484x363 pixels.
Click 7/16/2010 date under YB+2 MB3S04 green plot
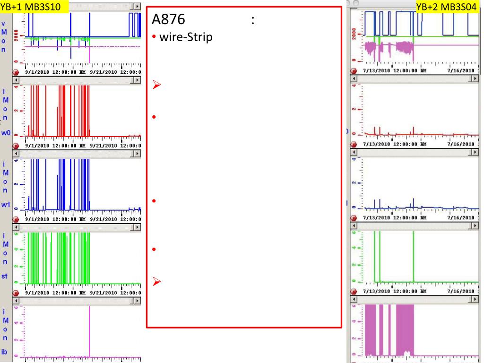tap(460, 291)
